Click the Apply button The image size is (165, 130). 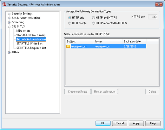(136, 123)
